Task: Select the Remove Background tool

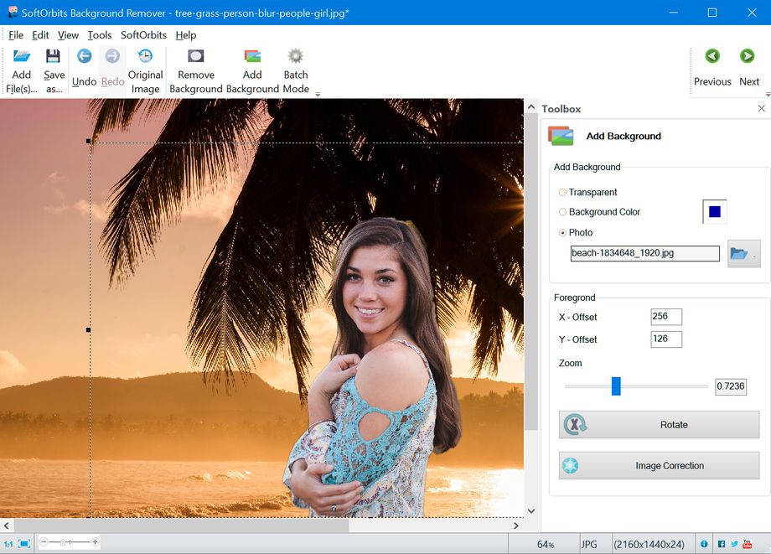Action: [195, 65]
